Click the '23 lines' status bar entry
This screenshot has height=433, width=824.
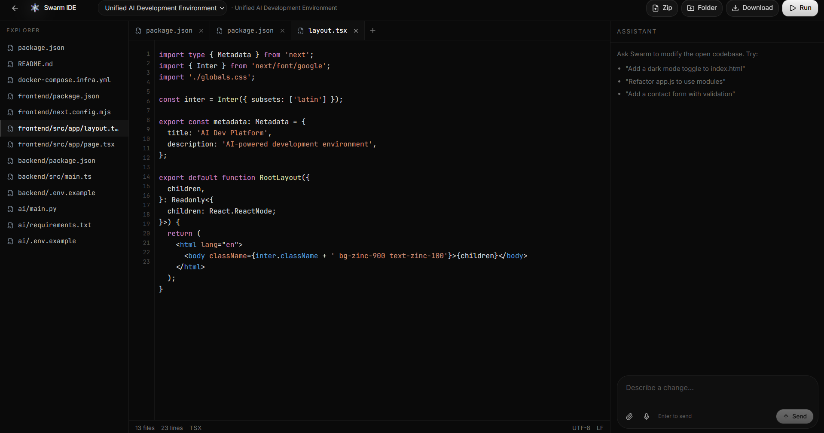pyautogui.click(x=172, y=428)
